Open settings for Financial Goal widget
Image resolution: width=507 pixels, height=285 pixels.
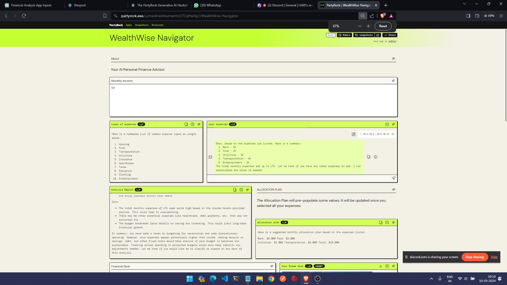click(x=272, y=266)
